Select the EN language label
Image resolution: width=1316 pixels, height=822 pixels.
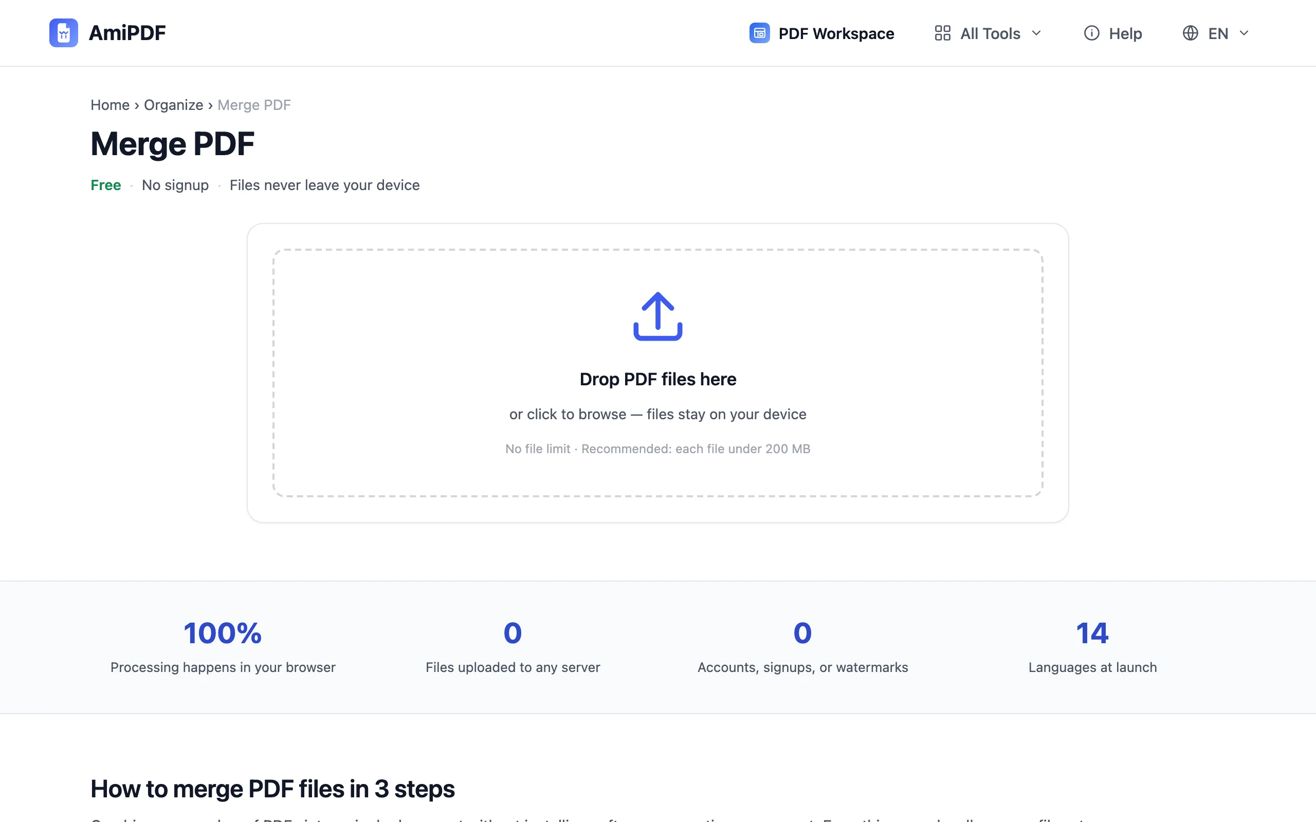point(1218,34)
